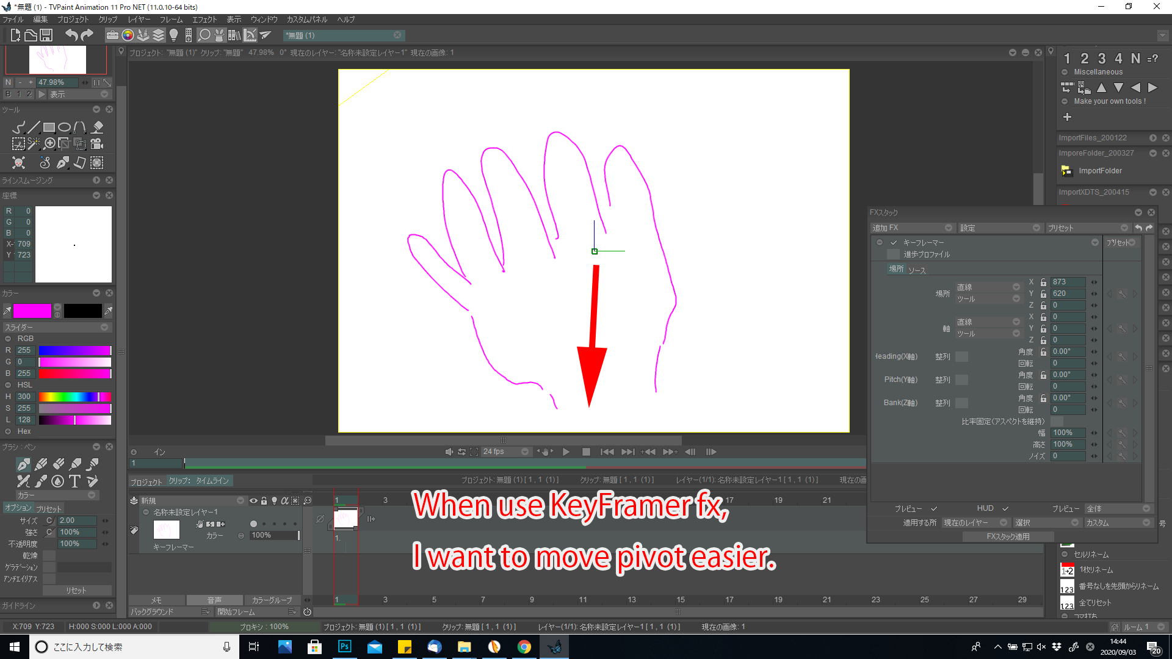Select the flood fill bucket tool
This screenshot has height=659, width=1172.
(x=97, y=127)
